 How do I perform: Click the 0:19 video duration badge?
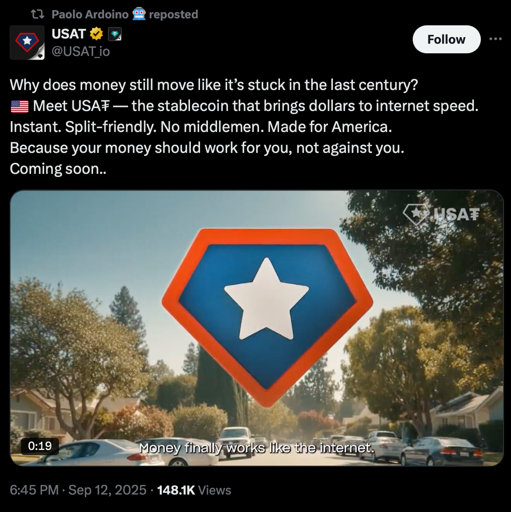40,446
